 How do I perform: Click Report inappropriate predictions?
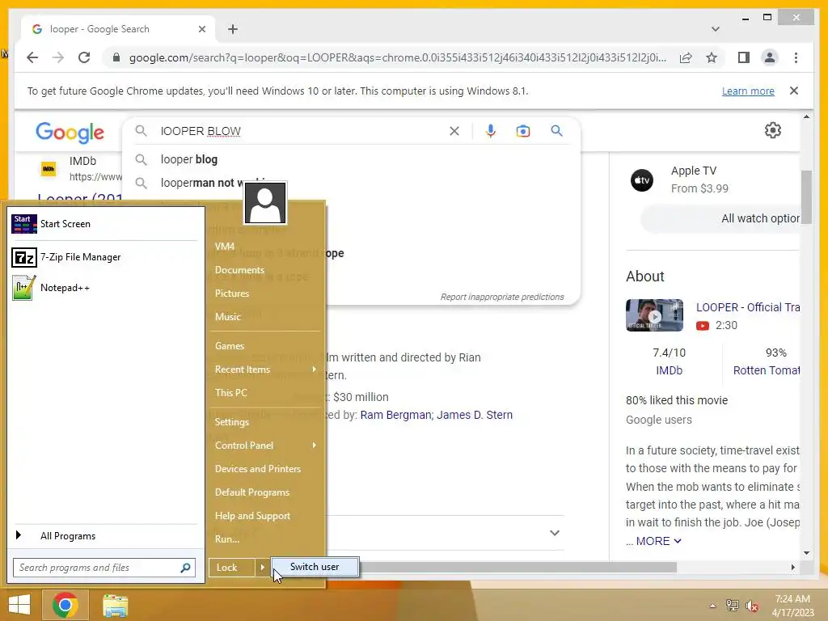tap(502, 297)
